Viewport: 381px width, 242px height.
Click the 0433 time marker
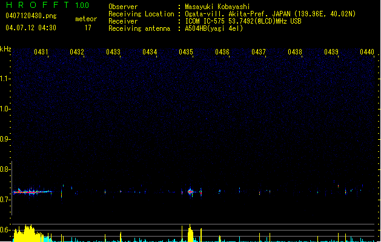113,52
